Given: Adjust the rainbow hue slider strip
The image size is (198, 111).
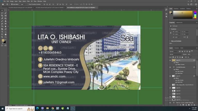Looking at the screenshot, I should tap(195, 15).
